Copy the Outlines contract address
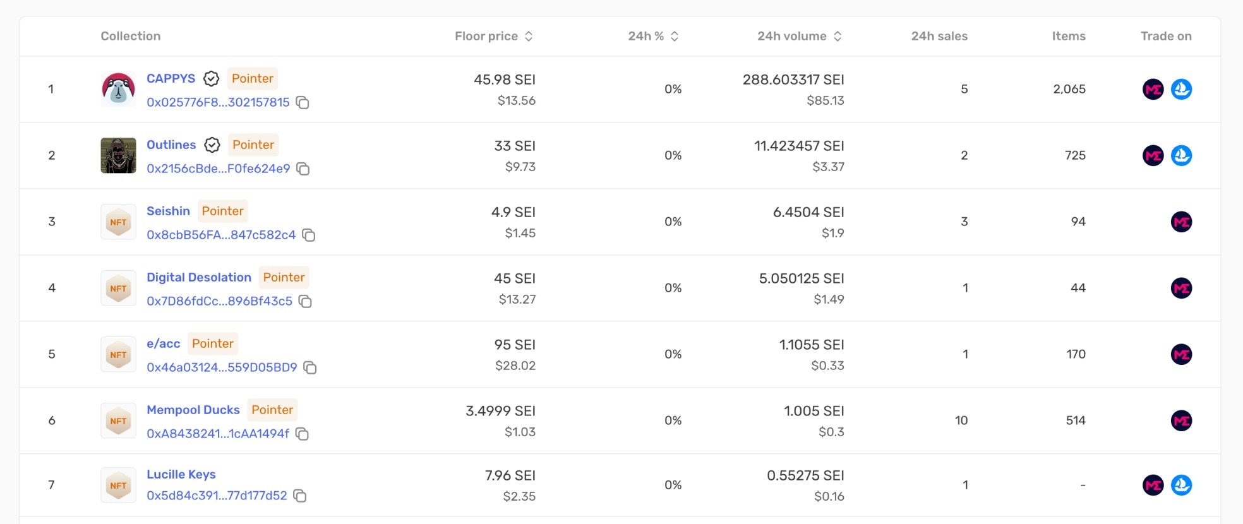 click(303, 169)
